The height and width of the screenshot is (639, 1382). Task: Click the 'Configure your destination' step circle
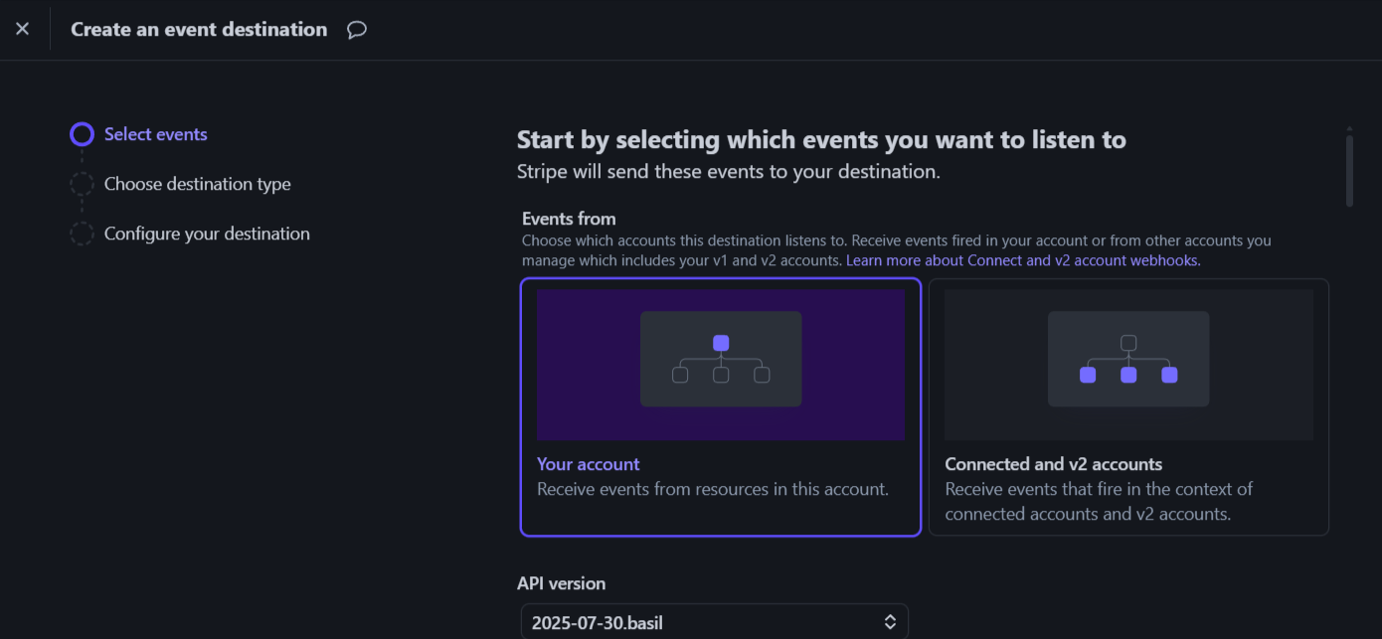pyautogui.click(x=82, y=234)
